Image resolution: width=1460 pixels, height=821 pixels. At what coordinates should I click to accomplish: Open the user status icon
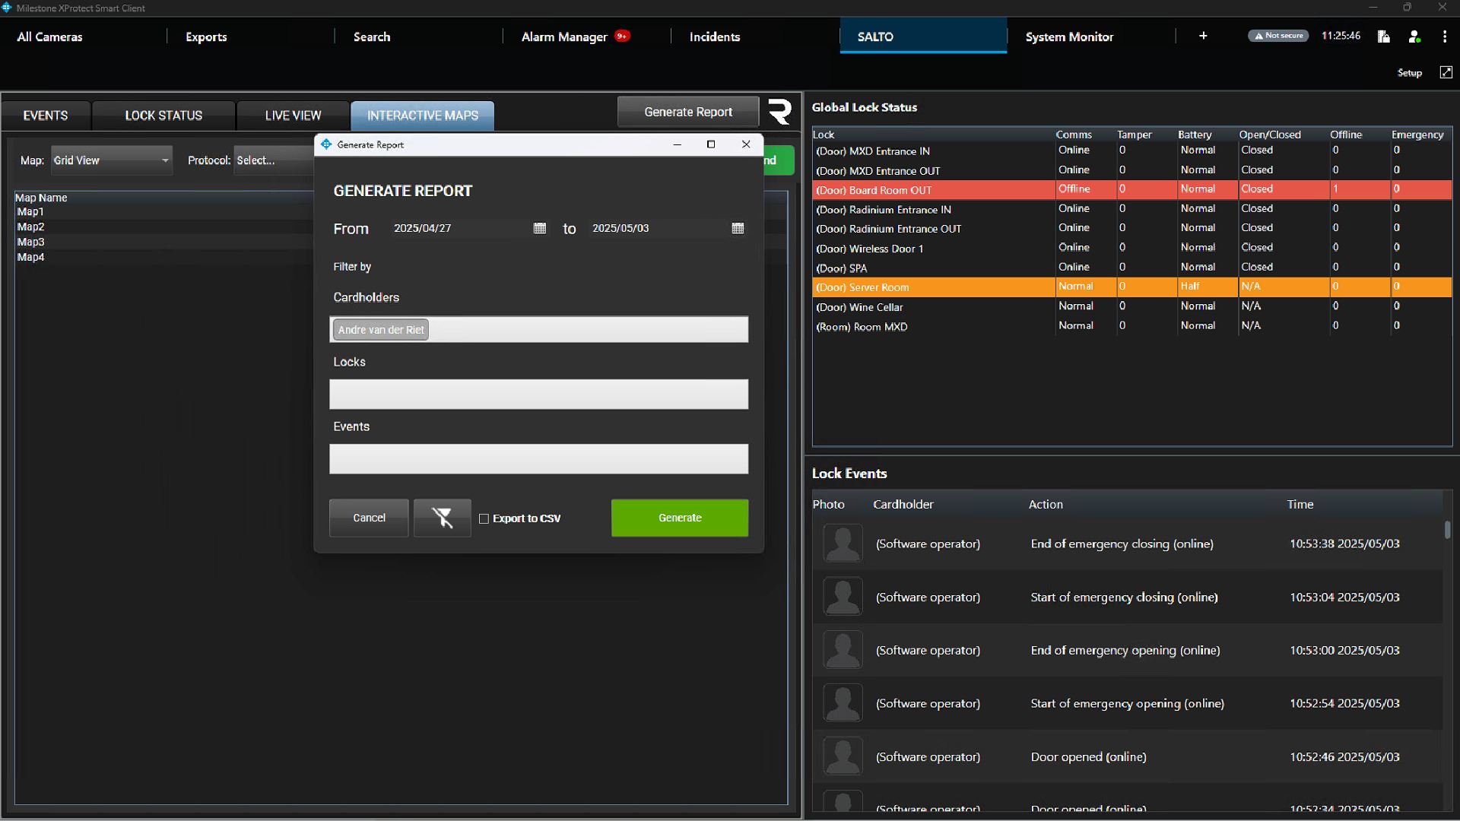coord(1414,36)
